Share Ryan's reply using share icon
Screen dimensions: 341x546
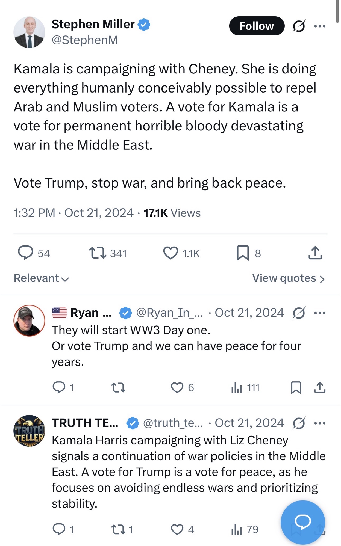tap(320, 387)
